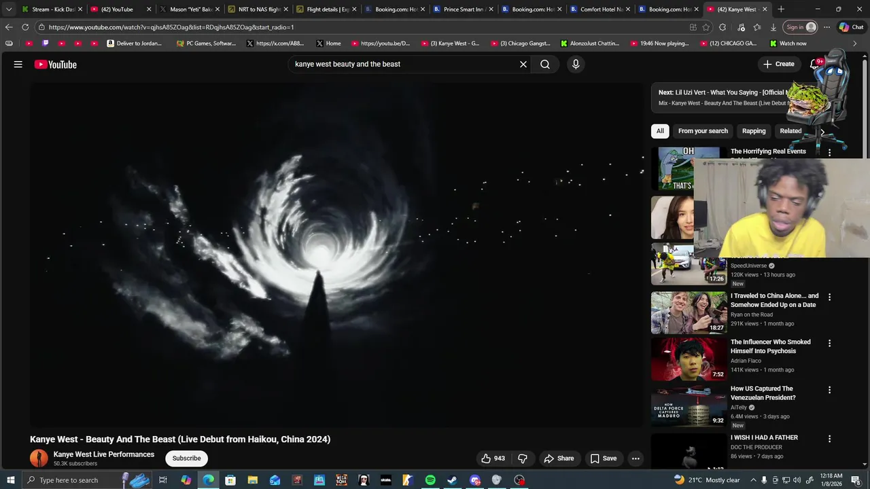
Task: Sign in to the Edge profile
Action: click(x=801, y=27)
